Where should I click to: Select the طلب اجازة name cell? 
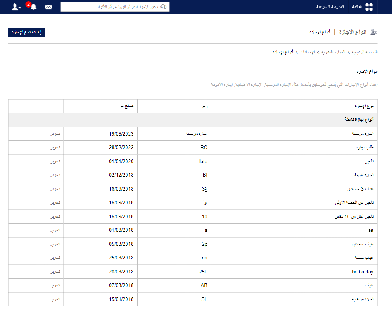pos(294,148)
